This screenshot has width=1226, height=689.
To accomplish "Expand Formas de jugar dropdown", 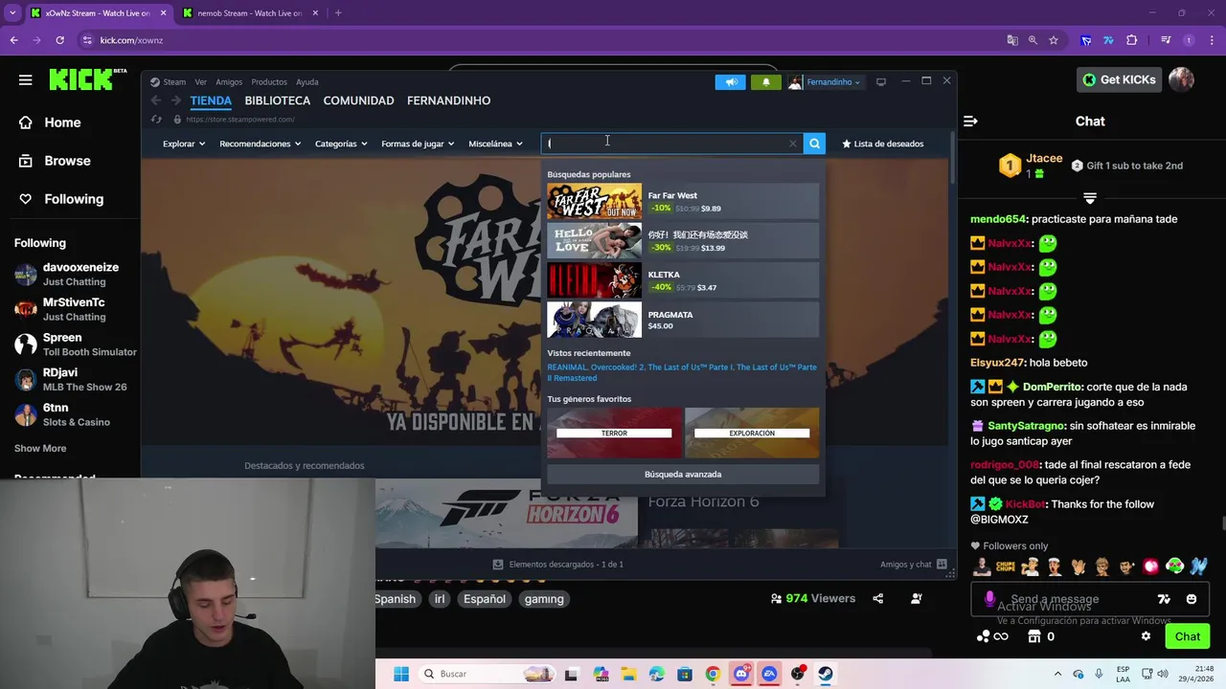I will (418, 144).
